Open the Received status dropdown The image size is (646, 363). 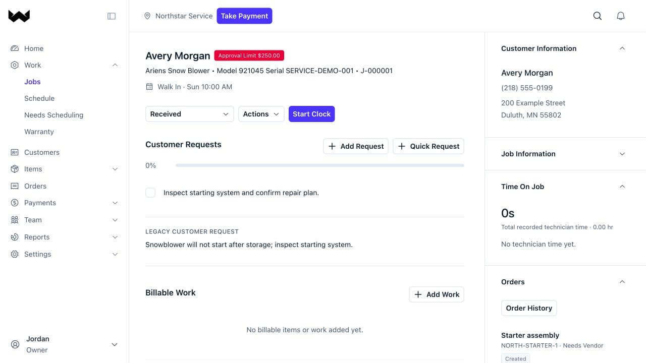point(190,114)
